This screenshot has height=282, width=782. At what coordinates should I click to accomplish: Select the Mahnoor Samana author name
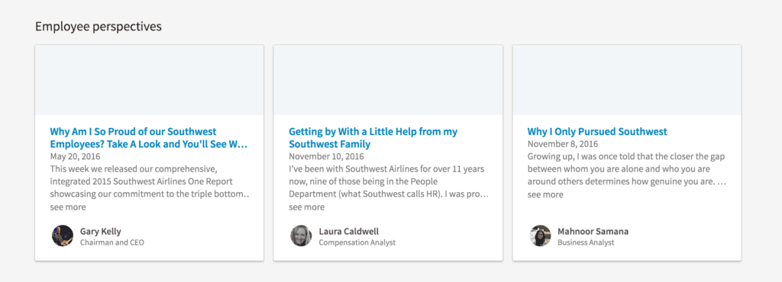tap(593, 231)
